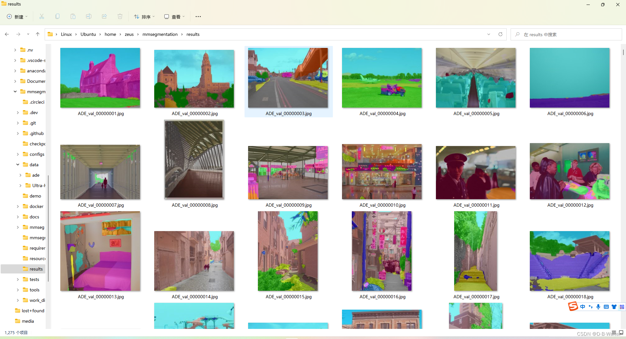Switch to details list view icon
The image size is (626, 339).
click(614, 332)
